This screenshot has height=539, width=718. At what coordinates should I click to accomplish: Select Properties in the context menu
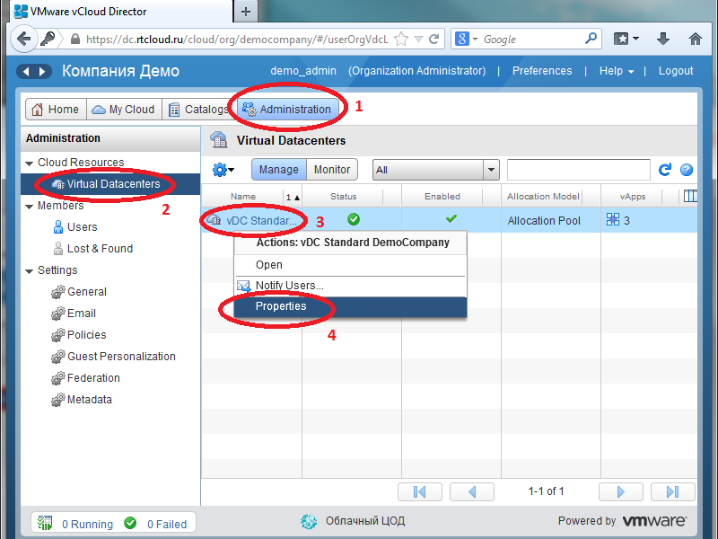(x=350, y=306)
